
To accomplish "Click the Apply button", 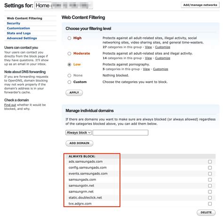I will pos(74,92).
